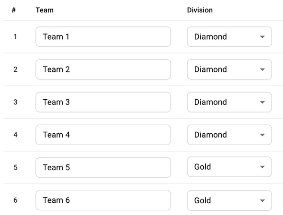Click the Team 1 name field

point(103,37)
